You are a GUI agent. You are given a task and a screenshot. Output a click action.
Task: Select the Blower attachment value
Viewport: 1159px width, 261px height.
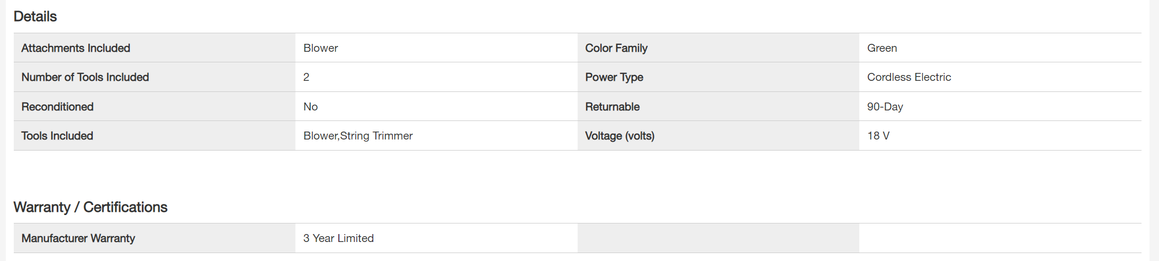click(320, 48)
